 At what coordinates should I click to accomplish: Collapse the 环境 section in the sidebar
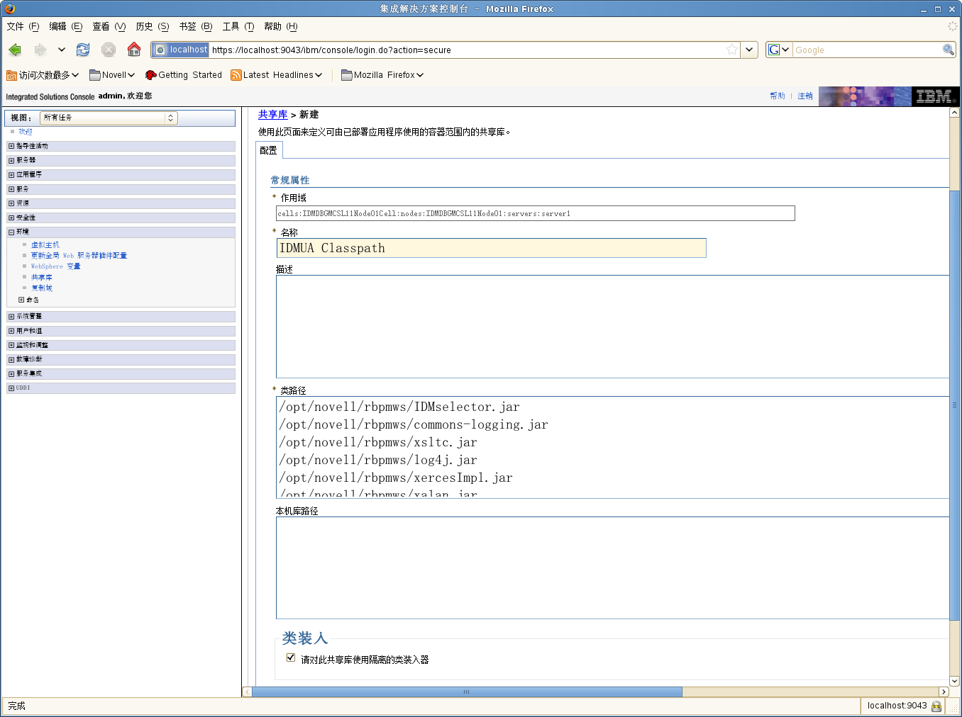pyautogui.click(x=11, y=232)
